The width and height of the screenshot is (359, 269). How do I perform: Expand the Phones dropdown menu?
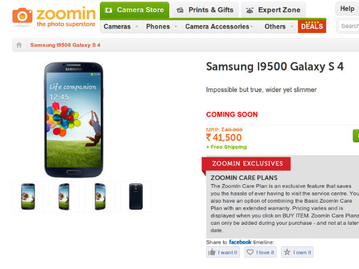pos(162,27)
